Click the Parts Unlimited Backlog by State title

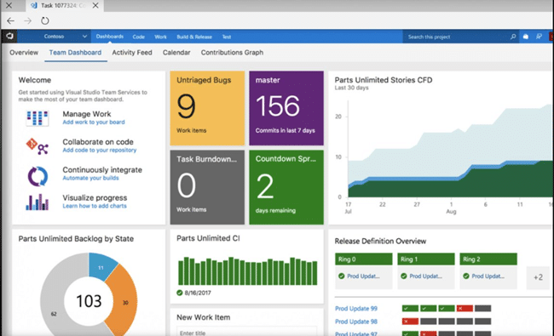pyautogui.click(x=76, y=239)
